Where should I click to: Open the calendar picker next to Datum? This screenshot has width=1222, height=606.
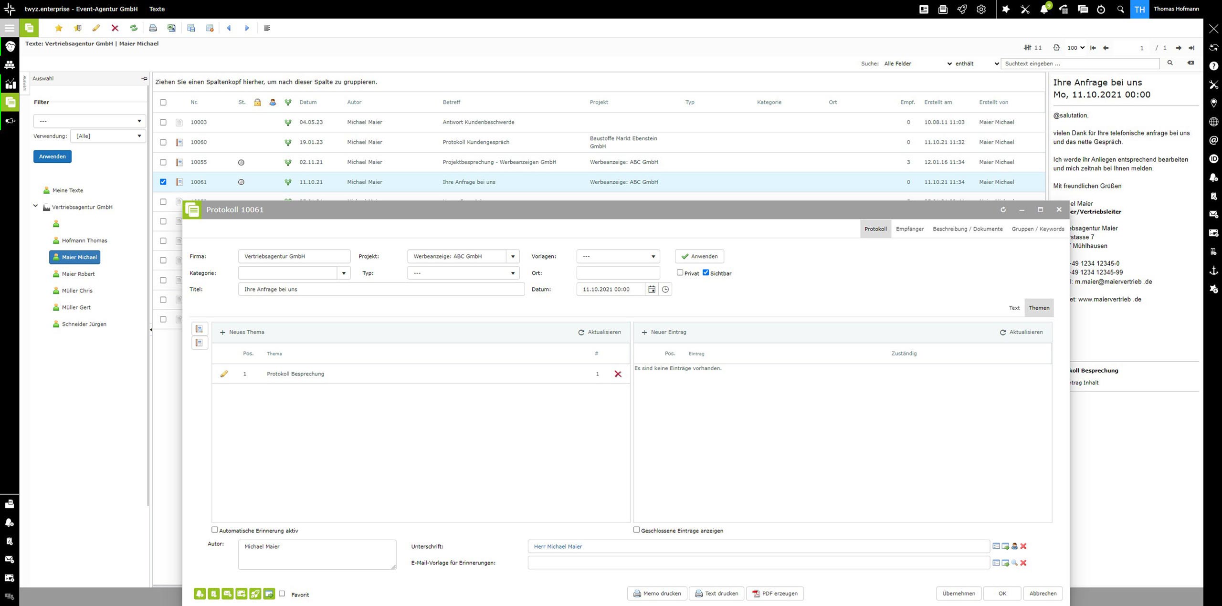tap(652, 289)
